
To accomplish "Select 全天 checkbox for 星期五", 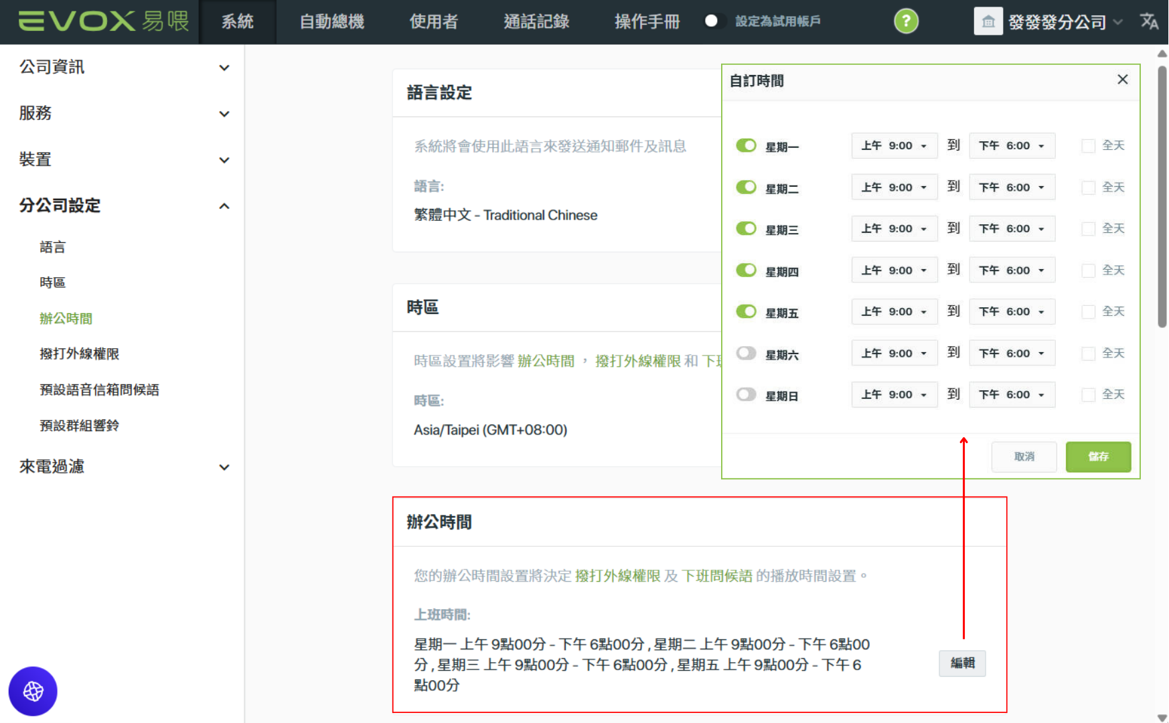I will [x=1089, y=312].
